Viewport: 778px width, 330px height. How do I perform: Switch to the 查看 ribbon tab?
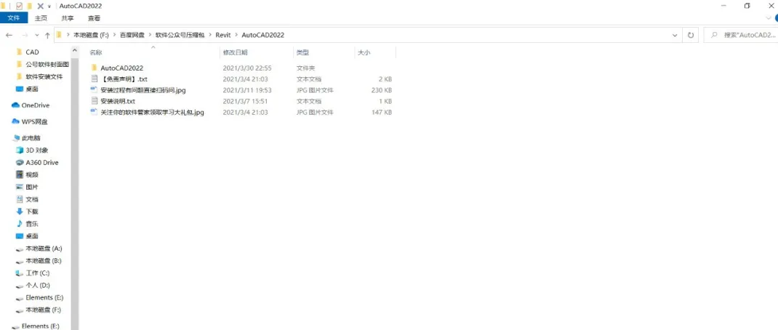click(x=94, y=18)
